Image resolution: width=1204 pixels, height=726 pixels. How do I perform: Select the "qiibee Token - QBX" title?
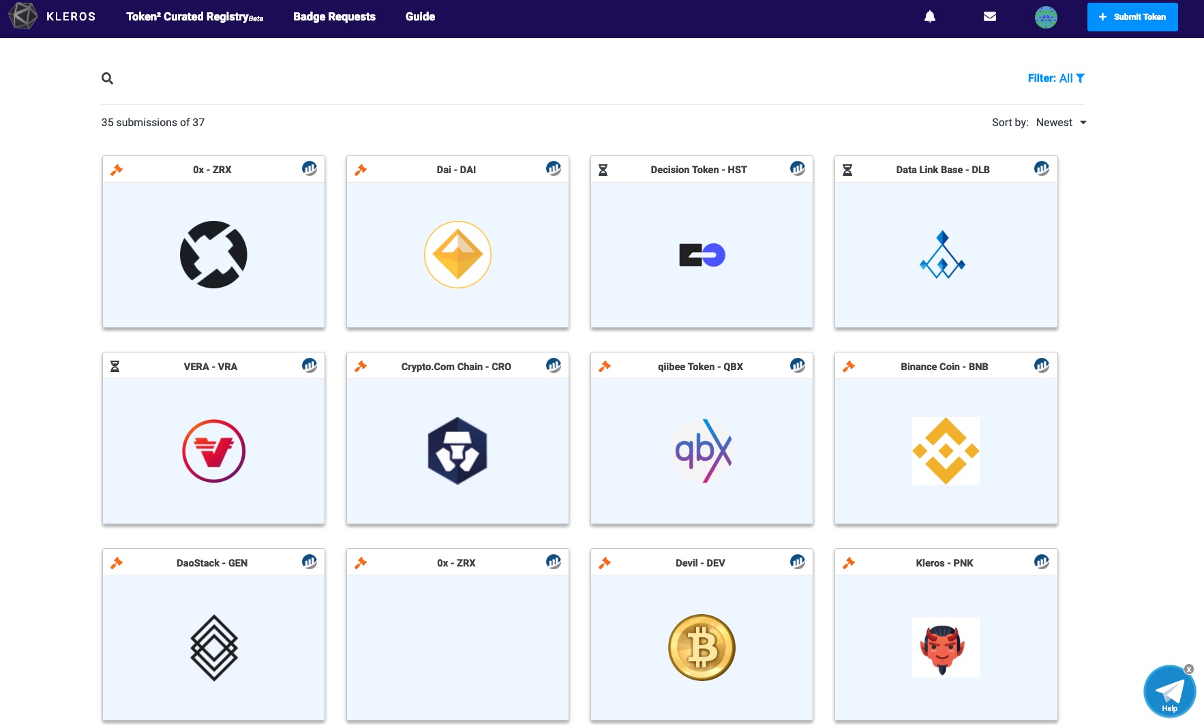click(700, 367)
